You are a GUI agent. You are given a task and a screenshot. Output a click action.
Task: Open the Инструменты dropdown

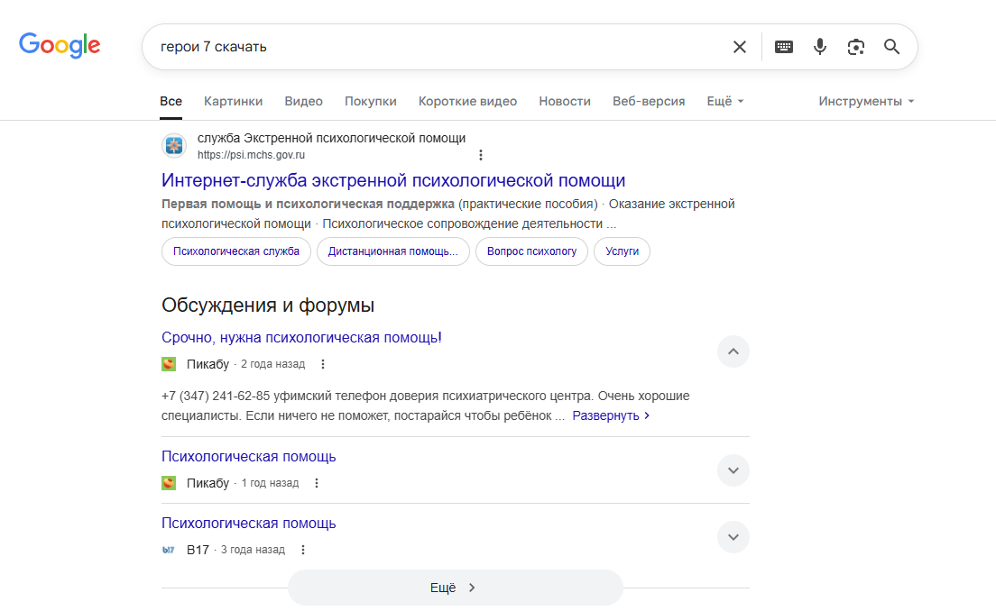[x=866, y=101]
